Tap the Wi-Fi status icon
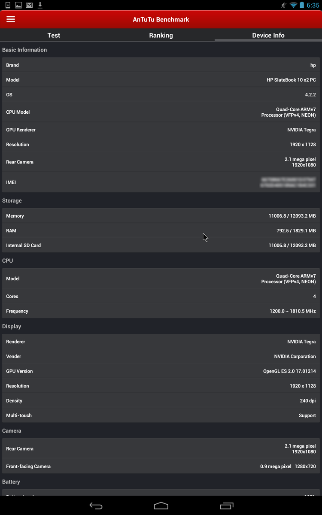Image resolution: width=322 pixels, height=515 pixels. coord(294,5)
